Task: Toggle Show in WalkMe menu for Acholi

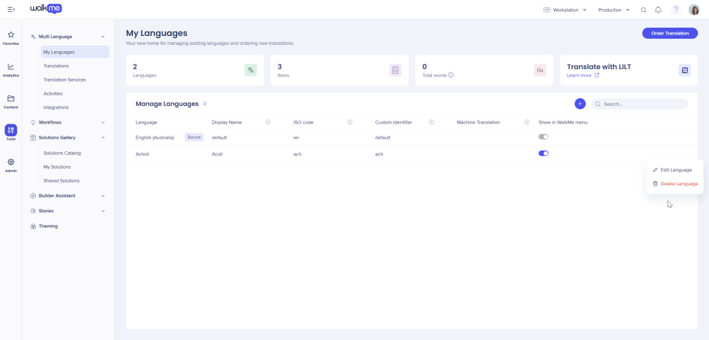Action: (544, 153)
